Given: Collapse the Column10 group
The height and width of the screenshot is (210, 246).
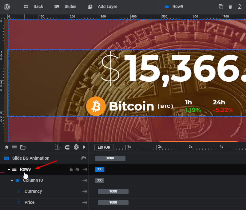Looking at the screenshot, I should [x=12, y=181].
